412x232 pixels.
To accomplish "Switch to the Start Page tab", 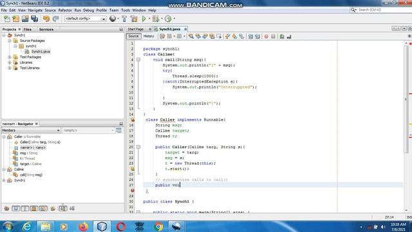I will (x=136, y=29).
